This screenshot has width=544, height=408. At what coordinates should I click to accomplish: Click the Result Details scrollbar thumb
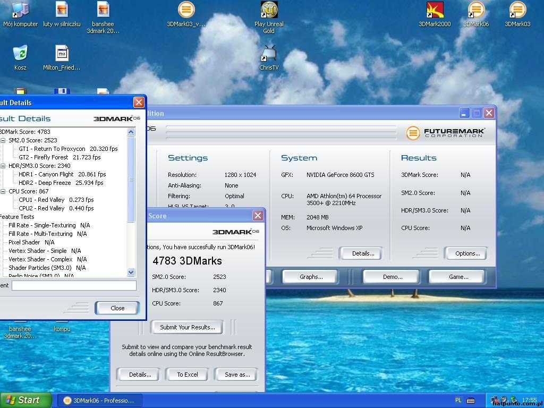pos(131,179)
